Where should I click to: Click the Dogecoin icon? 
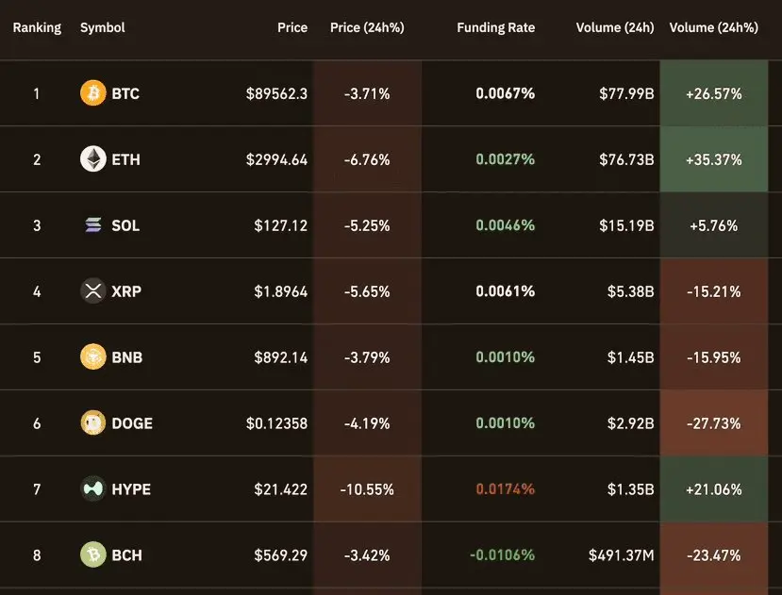(x=92, y=423)
